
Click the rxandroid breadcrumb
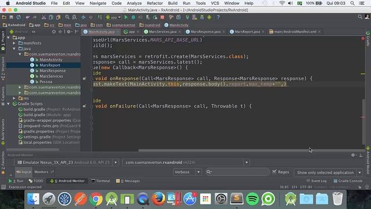click(x=150, y=25)
